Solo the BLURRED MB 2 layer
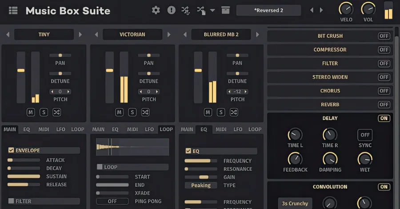The image size is (400, 209). pos(221,113)
